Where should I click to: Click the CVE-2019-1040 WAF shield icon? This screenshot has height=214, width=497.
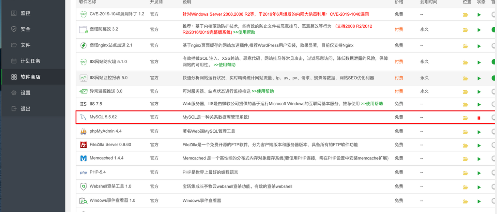point(83,14)
